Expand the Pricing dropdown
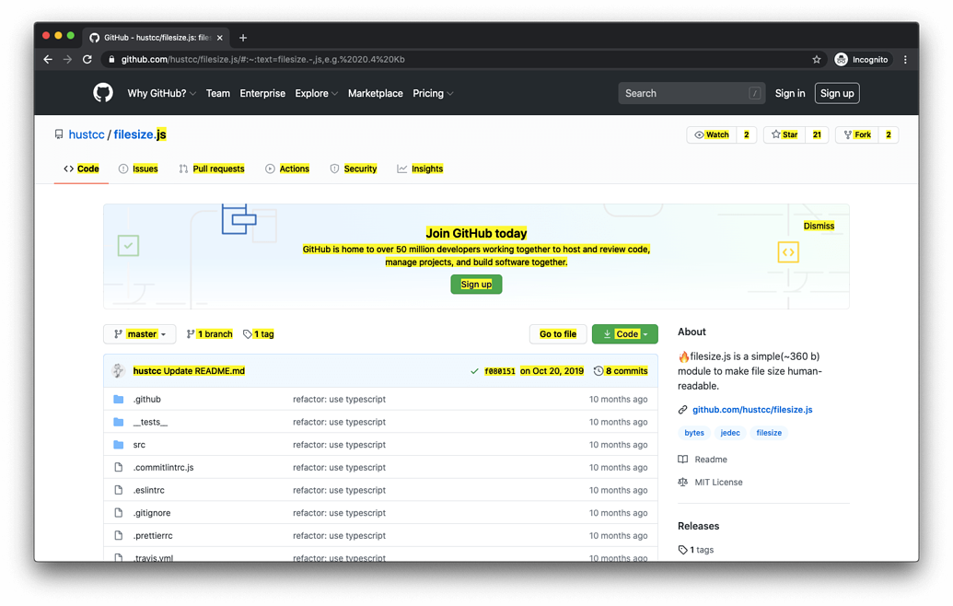953x606 pixels. pos(433,94)
